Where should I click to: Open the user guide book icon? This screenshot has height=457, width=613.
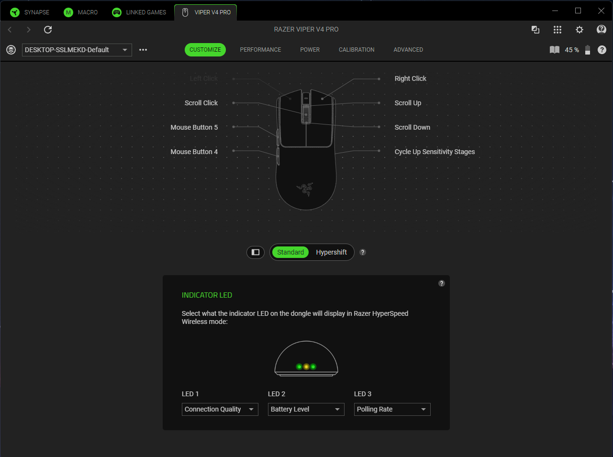tap(555, 50)
